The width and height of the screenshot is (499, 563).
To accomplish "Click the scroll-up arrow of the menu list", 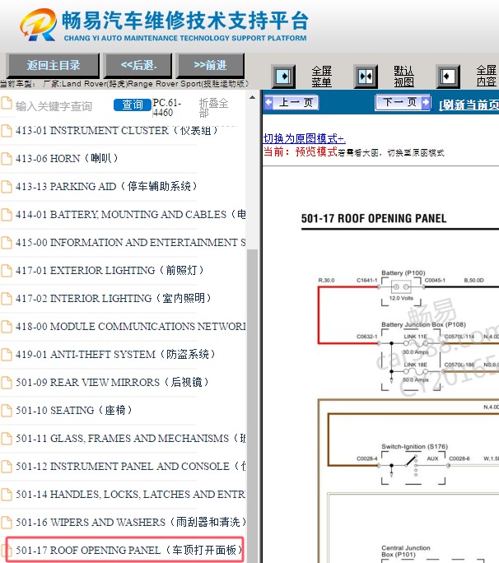I will click(252, 97).
